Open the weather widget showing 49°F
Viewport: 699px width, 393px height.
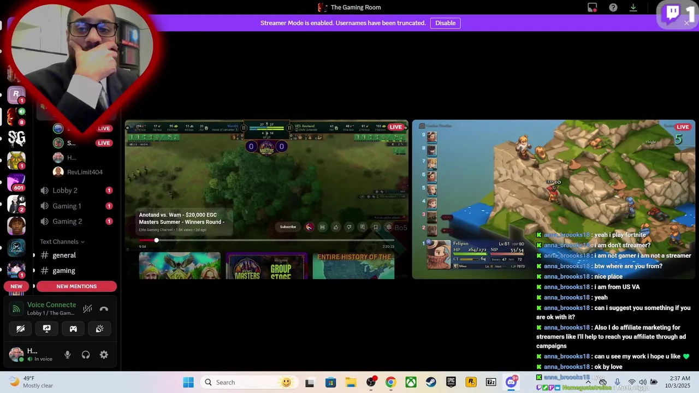(31, 382)
